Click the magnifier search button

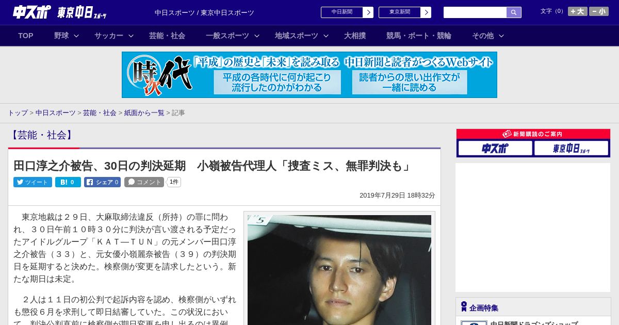pyautogui.click(x=514, y=12)
